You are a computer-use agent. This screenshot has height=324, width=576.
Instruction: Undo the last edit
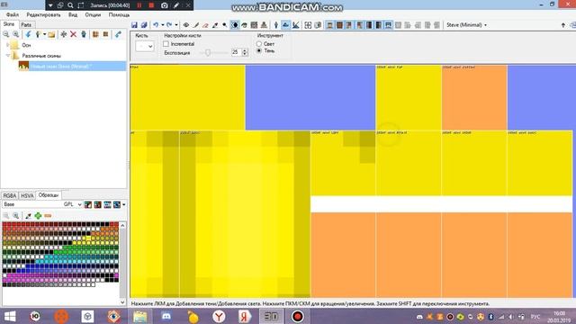pos(156,25)
